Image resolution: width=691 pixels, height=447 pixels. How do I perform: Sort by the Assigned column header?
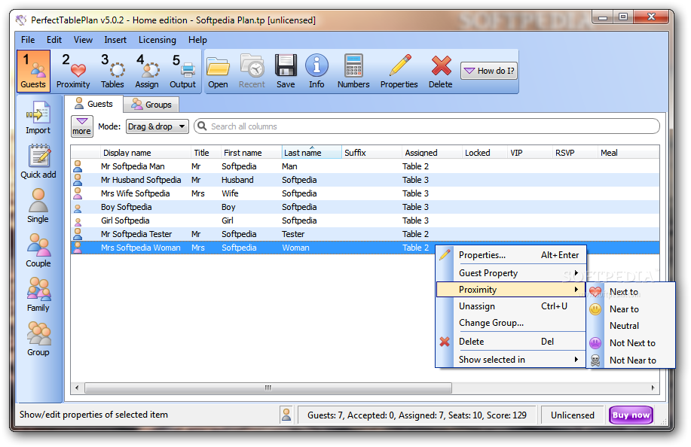coord(432,153)
